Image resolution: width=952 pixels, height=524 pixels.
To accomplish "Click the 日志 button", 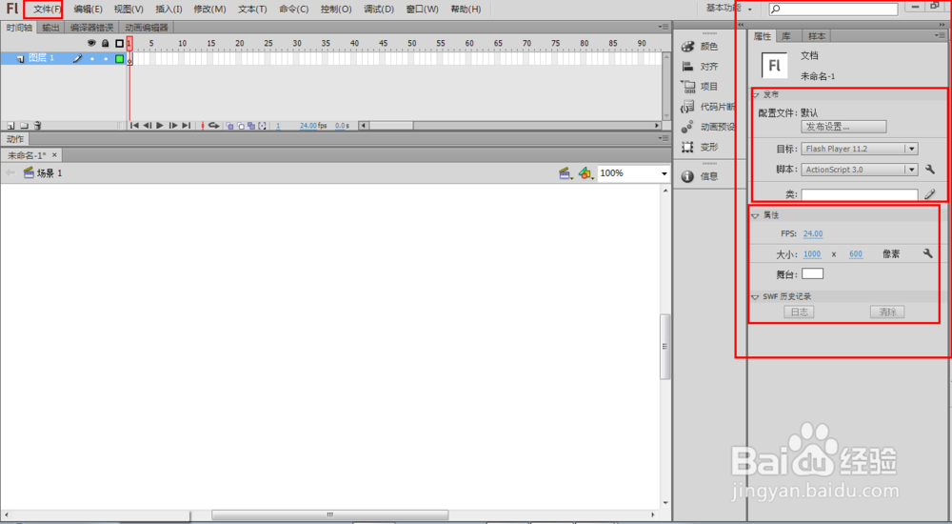I will pos(799,312).
